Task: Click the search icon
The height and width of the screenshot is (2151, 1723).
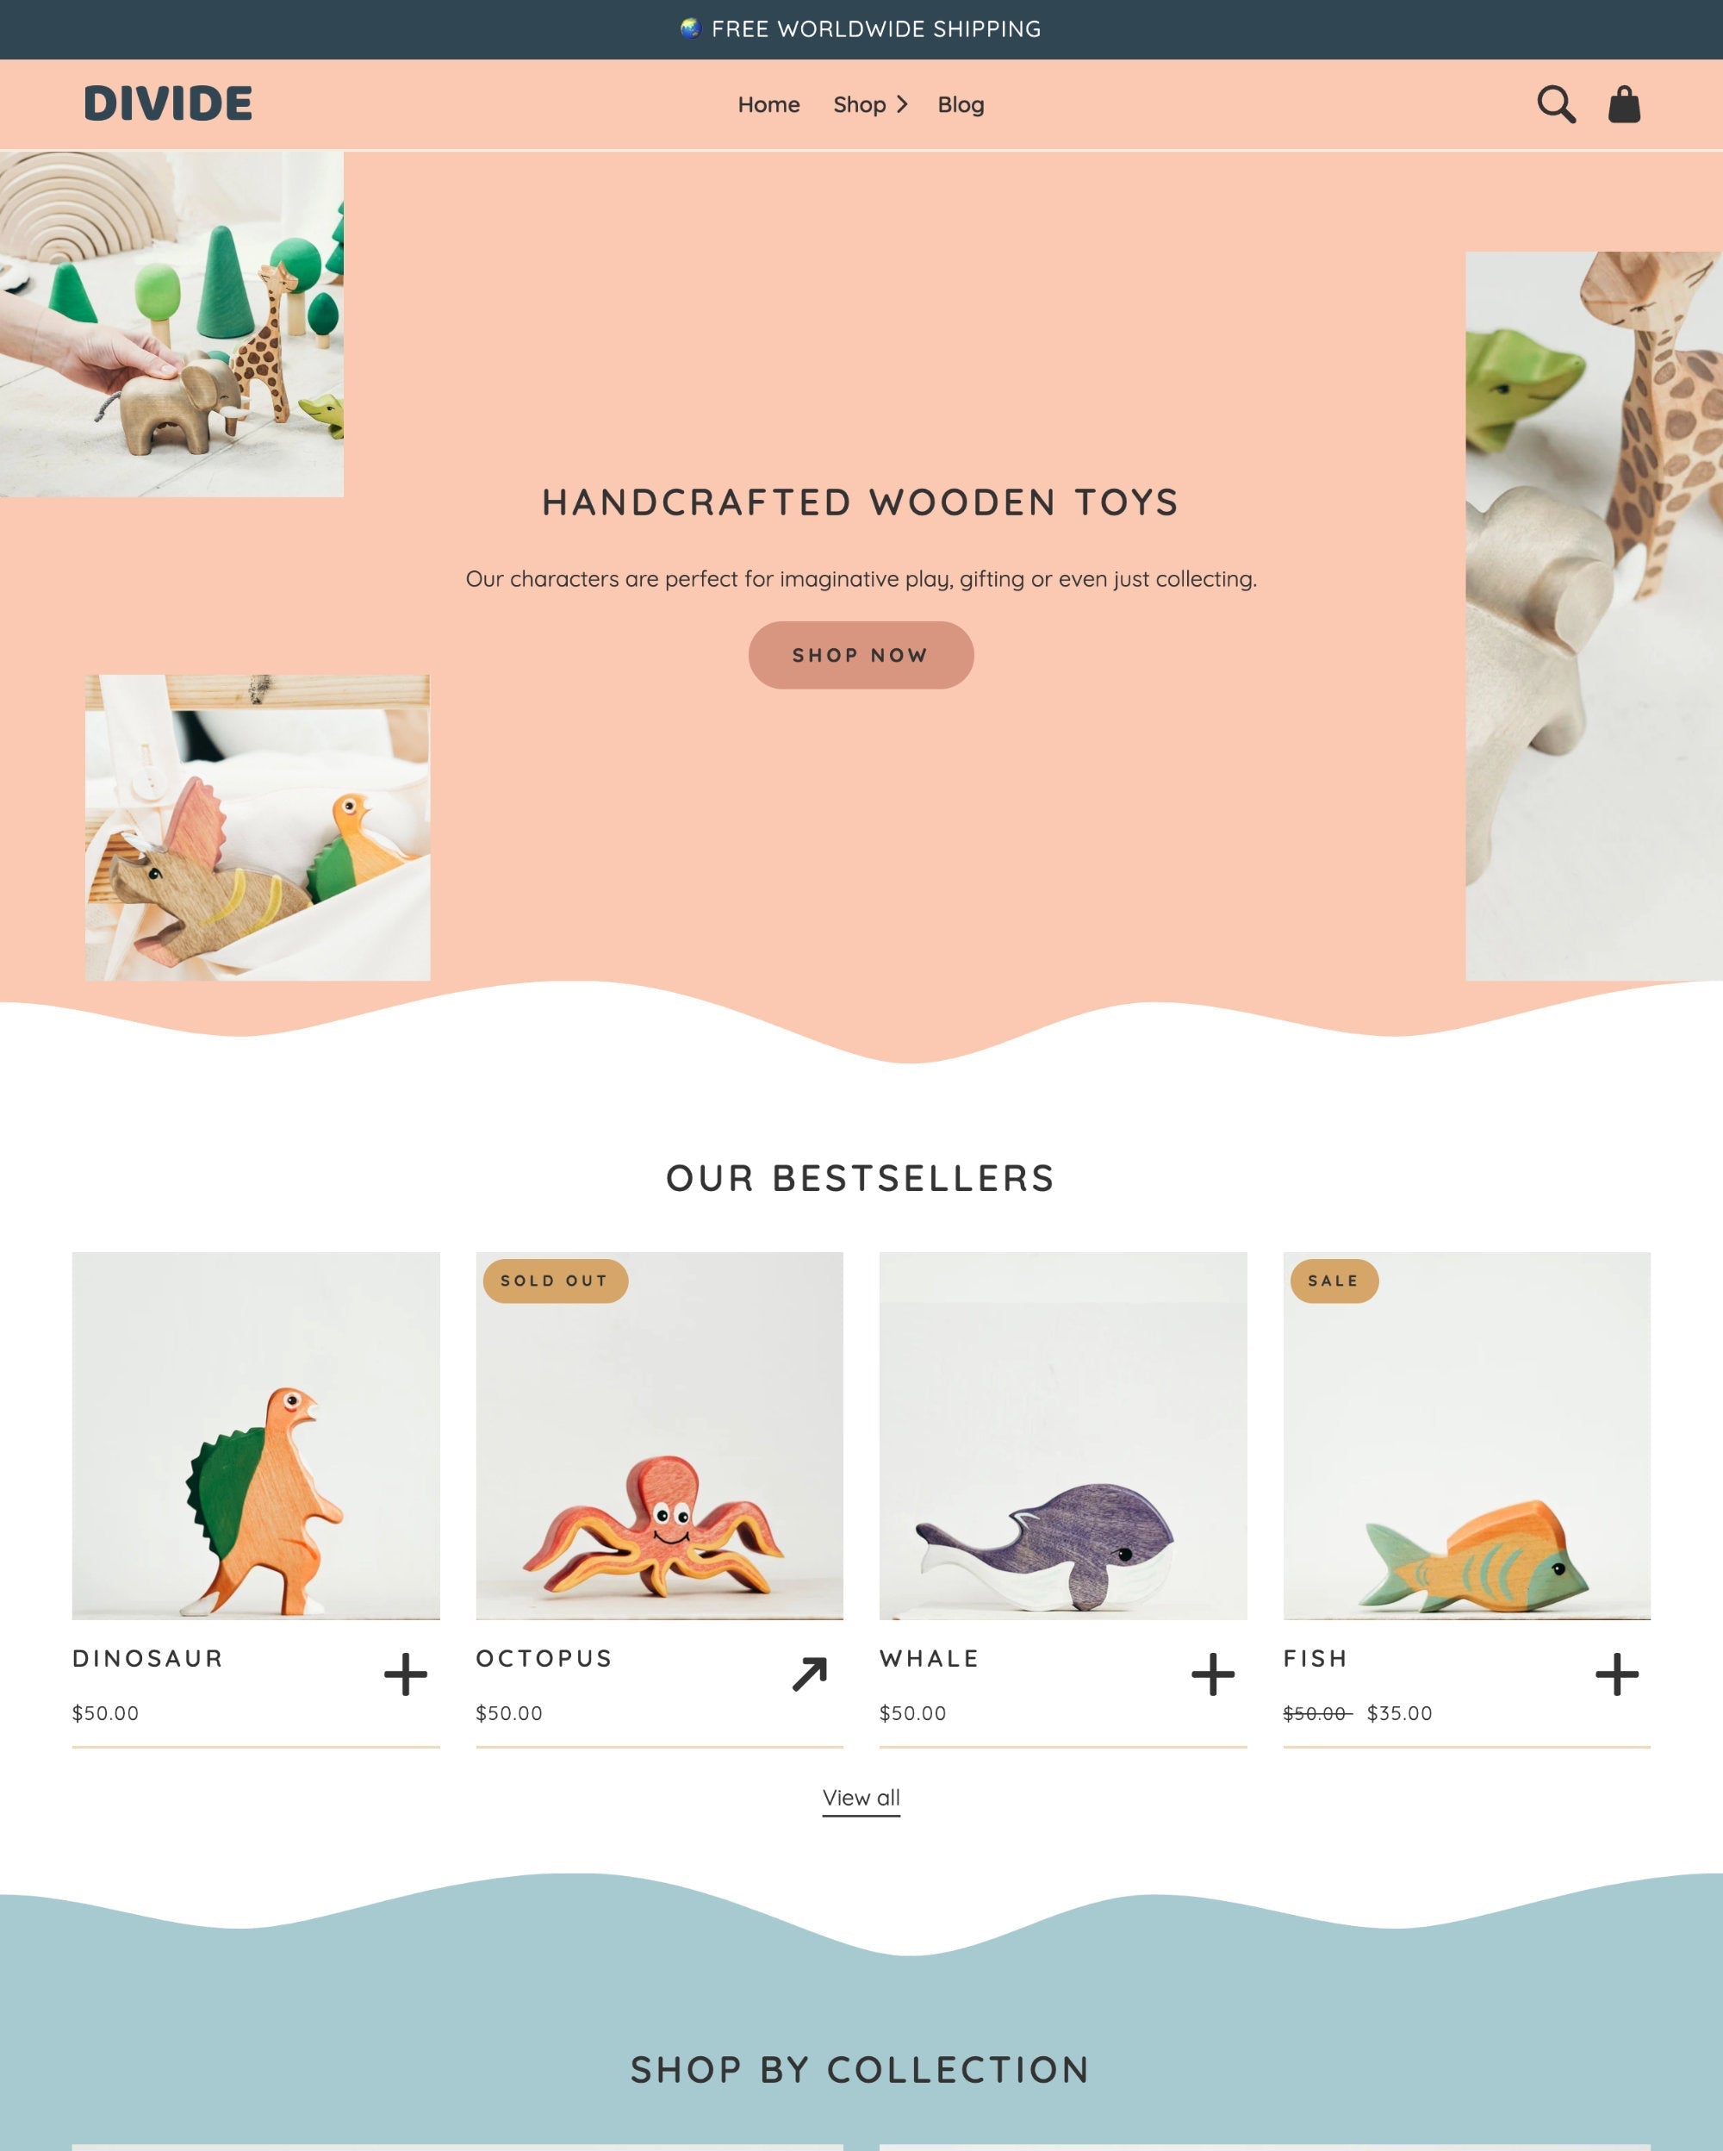Action: pos(1556,103)
